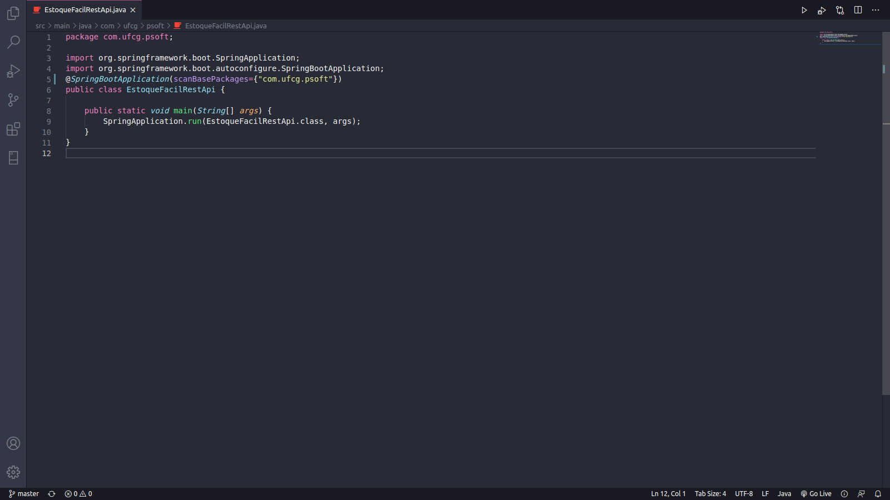Click the 'package' keyword on line 1
This screenshot has height=500, width=890.
tap(82, 37)
